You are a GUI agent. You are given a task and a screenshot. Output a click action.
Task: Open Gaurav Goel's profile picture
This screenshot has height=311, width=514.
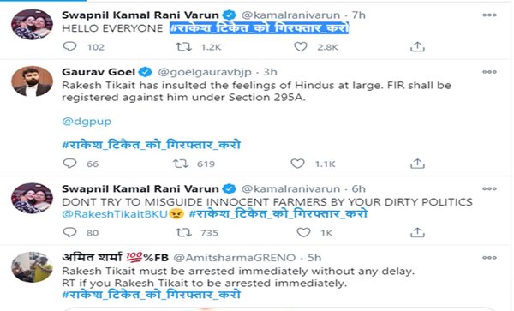coord(33,81)
